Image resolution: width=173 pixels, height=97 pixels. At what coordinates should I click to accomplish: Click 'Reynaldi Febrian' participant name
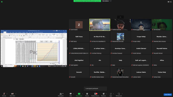pos(162,48)
